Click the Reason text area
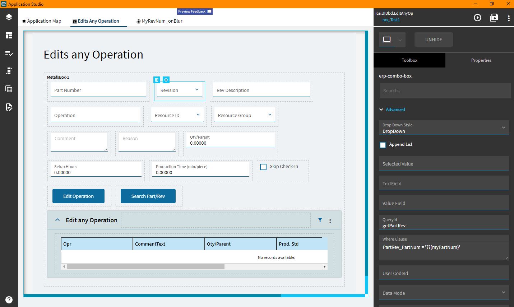Image resolution: width=514 pixels, height=307 pixels. coord(147,142)
